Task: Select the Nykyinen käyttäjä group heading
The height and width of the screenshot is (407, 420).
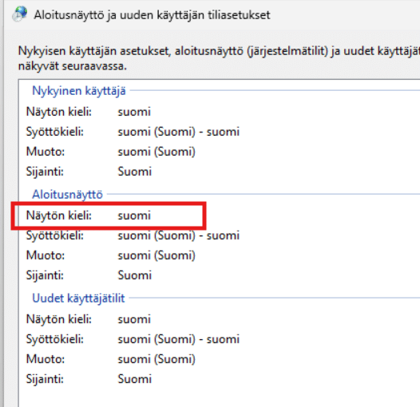Action: (79, 91)
